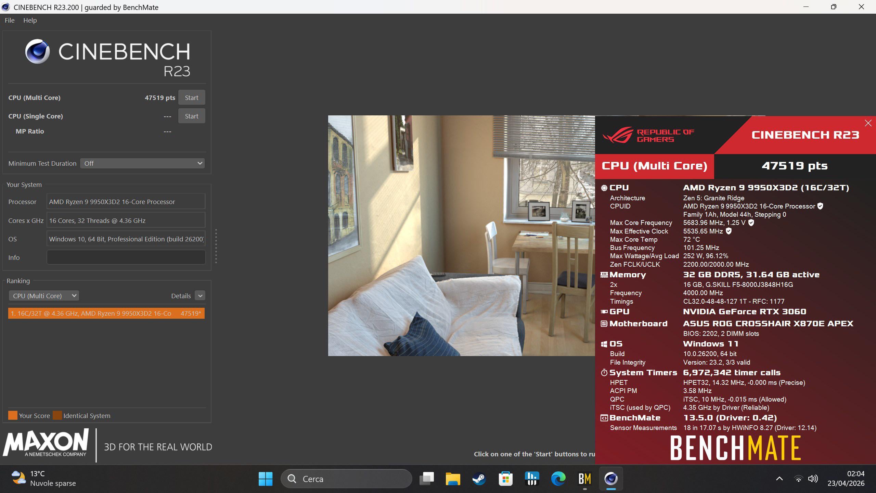Start the CPU Single Core test

(x=191, y=116)
